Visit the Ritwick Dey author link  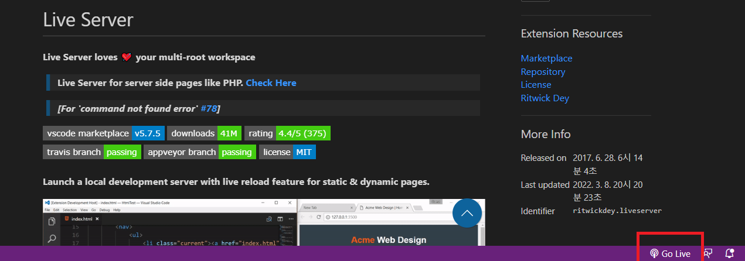pyautogui.click(x=545, y=98)
